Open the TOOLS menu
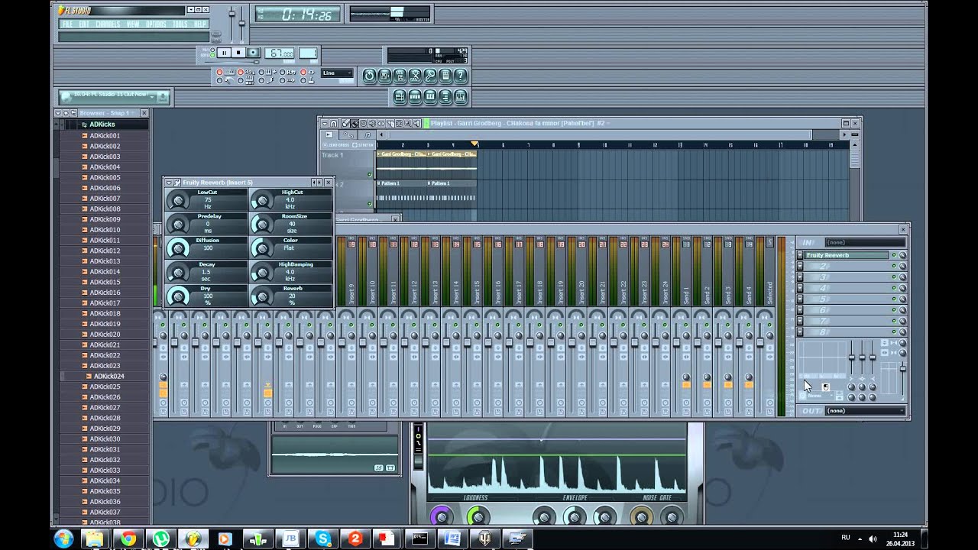This screenshot has height=550, width=978. point(180,24)
